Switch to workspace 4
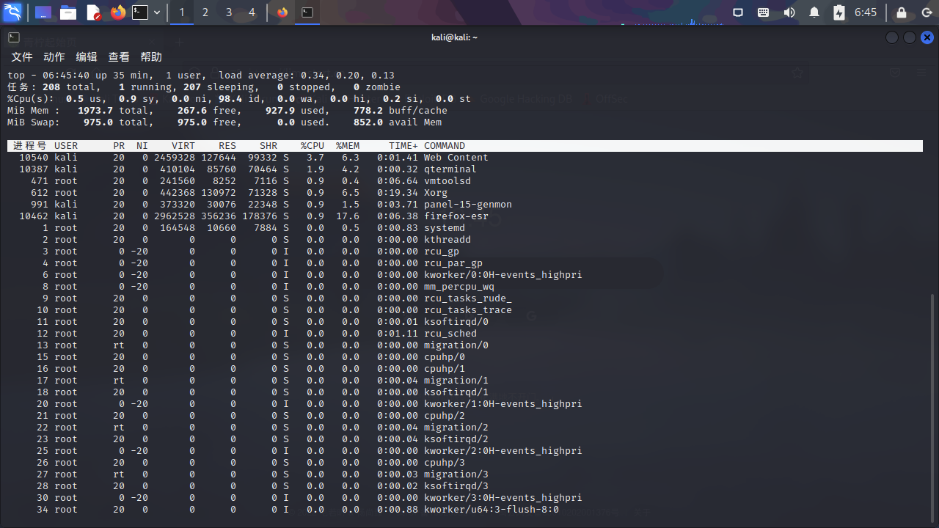Image resolution: width=939 pixels, height=528 pixels. coord(252,12)
